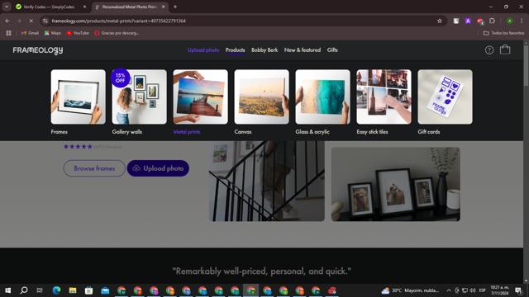The image size is (529, 297).
Task: Switch to Personalized Metal Photo Prints tab
Action: [x=129, y=7]
